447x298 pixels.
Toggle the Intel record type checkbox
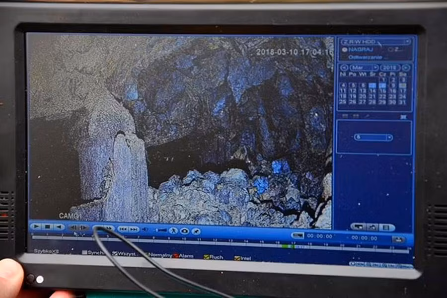point(237,258)
